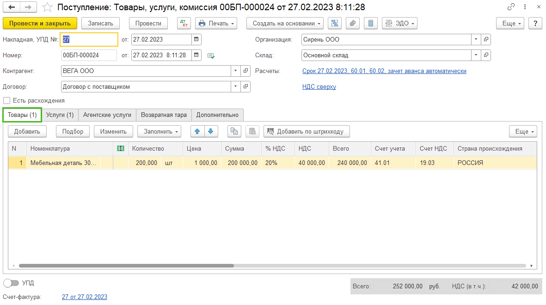546x305 pixels.
Task: Switch to the Возвратная тара tab
Action: (x=164, y=115)
